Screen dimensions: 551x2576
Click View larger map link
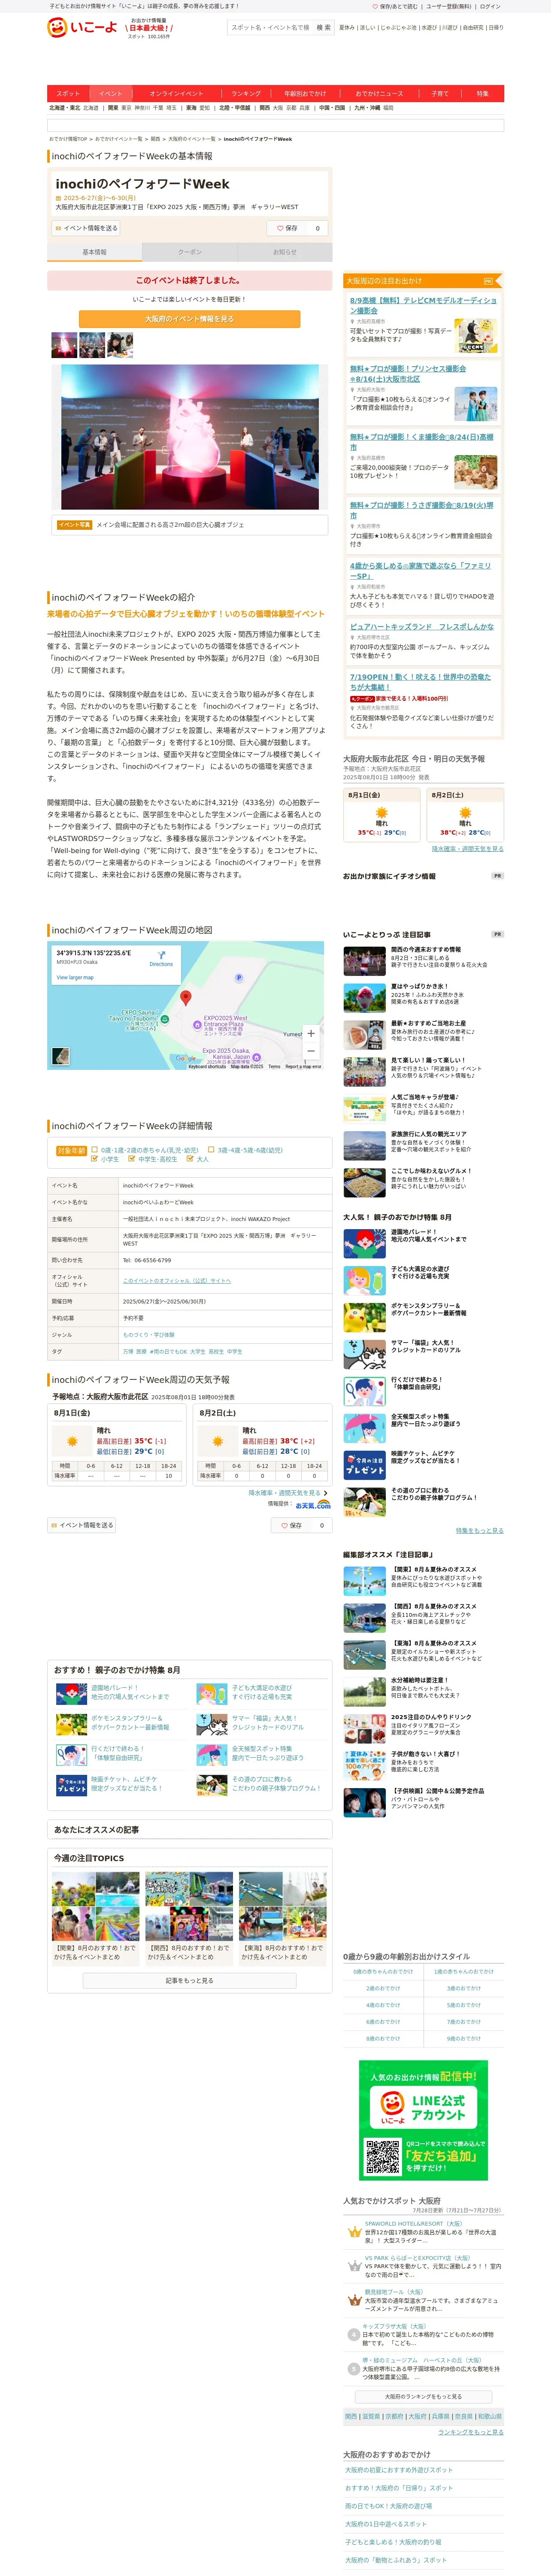click(75, 977)
